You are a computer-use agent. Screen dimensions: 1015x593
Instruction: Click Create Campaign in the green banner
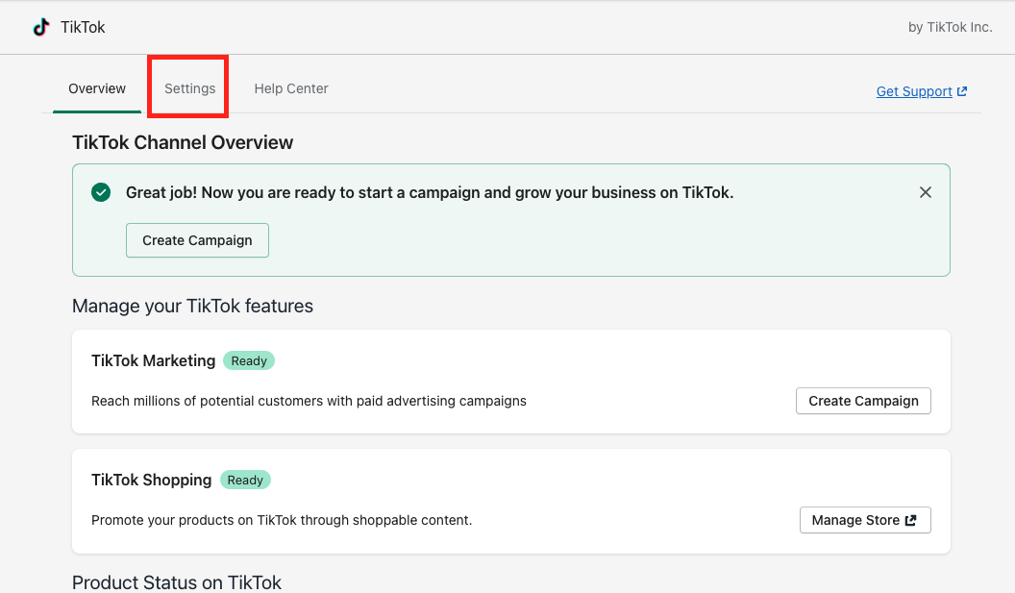pos(197,240)
